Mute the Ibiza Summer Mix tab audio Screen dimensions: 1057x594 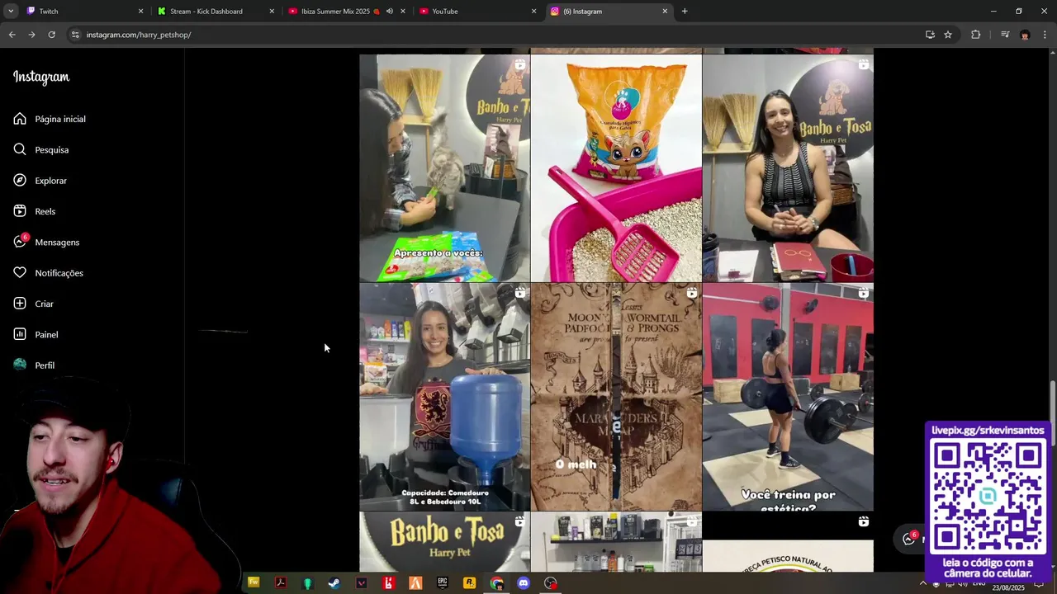pyautogui.click(x=389, y=12)
